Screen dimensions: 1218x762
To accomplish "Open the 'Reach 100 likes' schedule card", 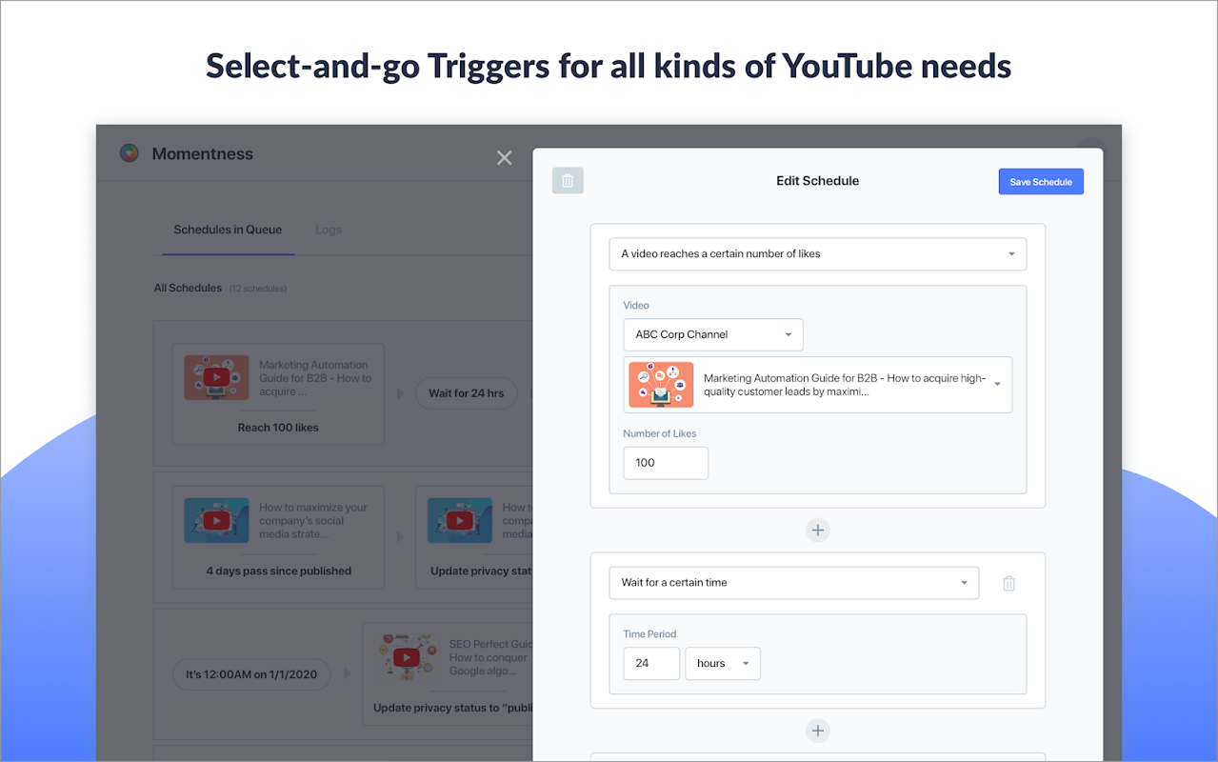I will pos(278,394).
